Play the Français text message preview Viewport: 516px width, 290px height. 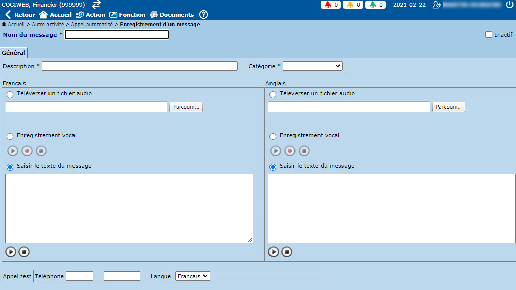(x=11, y=252)
